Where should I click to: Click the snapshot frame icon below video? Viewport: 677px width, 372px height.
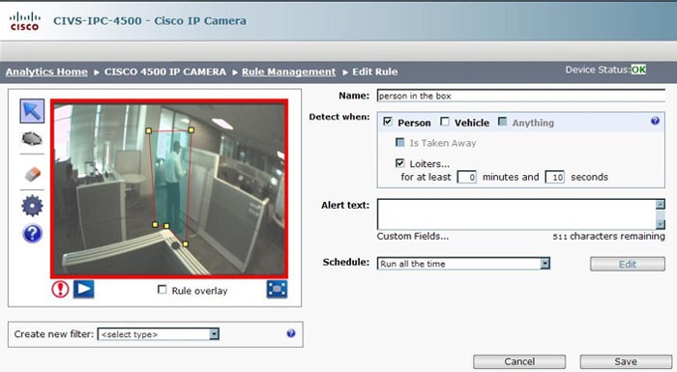[x=277, y=289]
